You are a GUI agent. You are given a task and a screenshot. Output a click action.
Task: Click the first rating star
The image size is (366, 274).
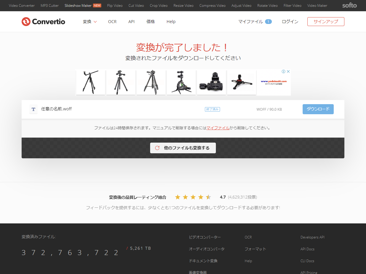(178, 197)
